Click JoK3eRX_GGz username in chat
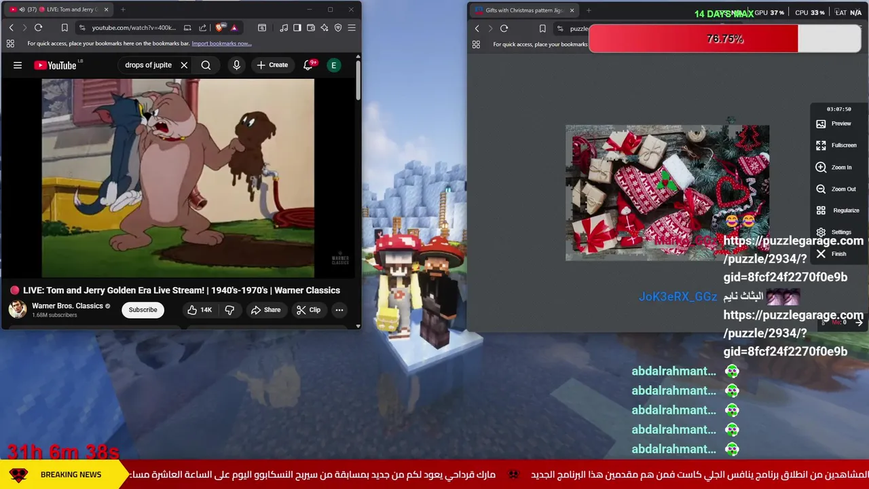Screen dimensions: 869x489 [x=678, y=297]
